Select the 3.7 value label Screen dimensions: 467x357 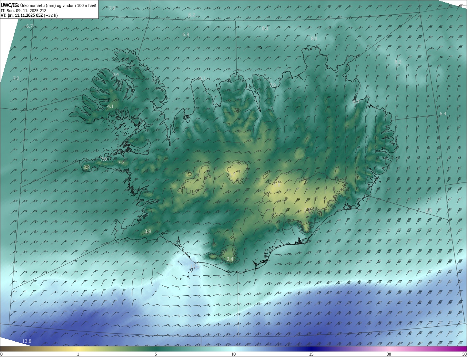click(121, 163)
